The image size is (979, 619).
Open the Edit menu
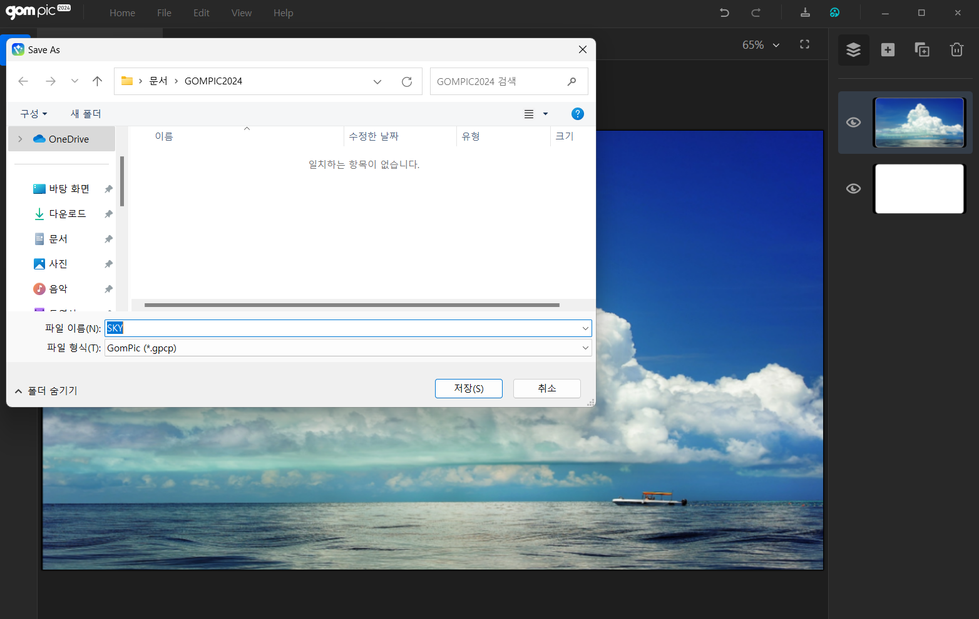tap(201, 13)
